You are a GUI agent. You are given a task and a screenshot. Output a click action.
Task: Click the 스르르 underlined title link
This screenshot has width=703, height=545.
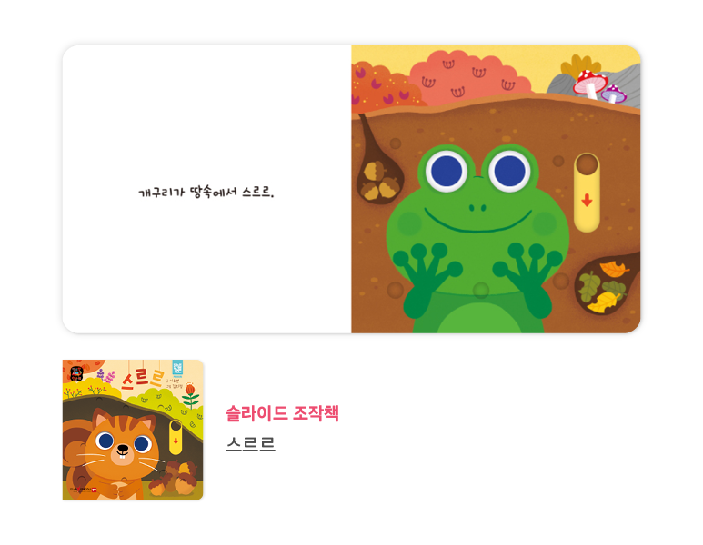click(251, 444)
